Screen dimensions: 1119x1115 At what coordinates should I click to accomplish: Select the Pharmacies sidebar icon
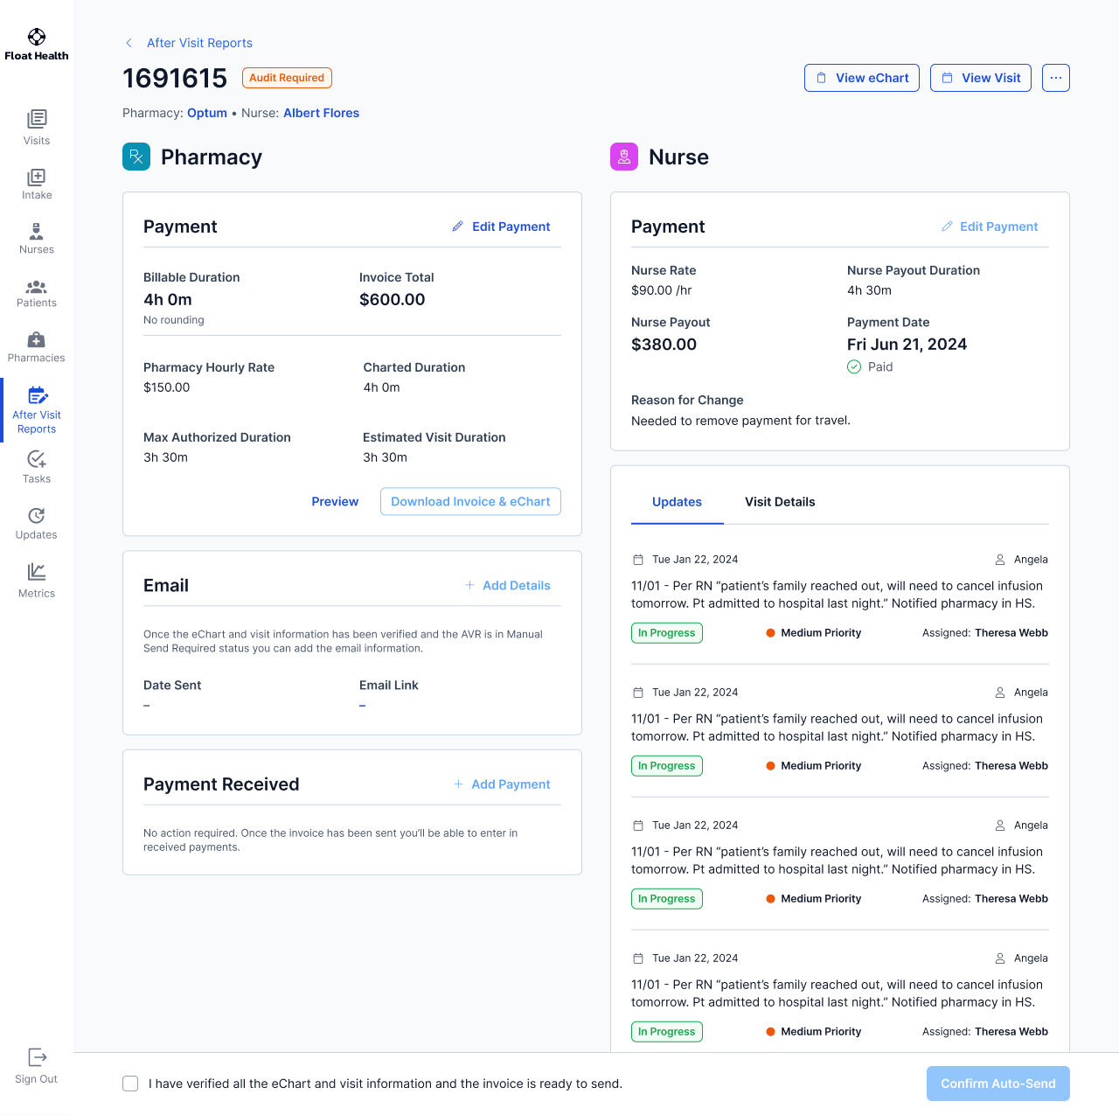coord(36,346)
